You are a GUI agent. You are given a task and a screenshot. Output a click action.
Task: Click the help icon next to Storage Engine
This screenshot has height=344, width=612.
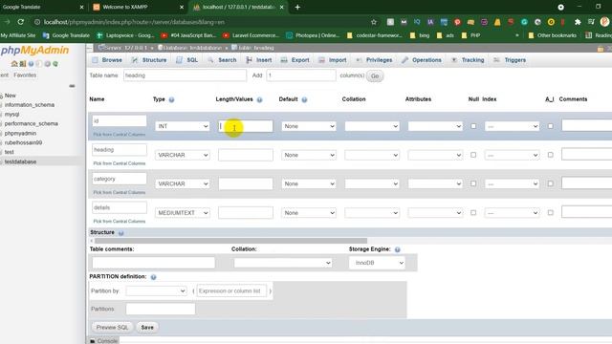click(398, 249)
